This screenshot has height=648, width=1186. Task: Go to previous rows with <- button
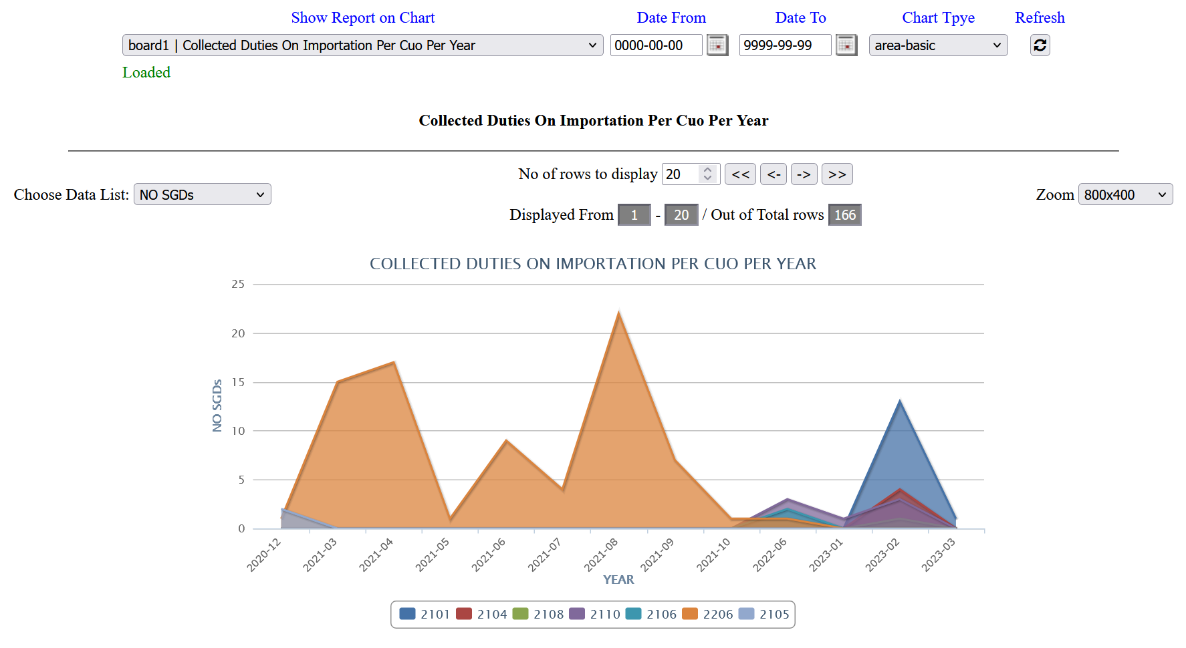774,174
